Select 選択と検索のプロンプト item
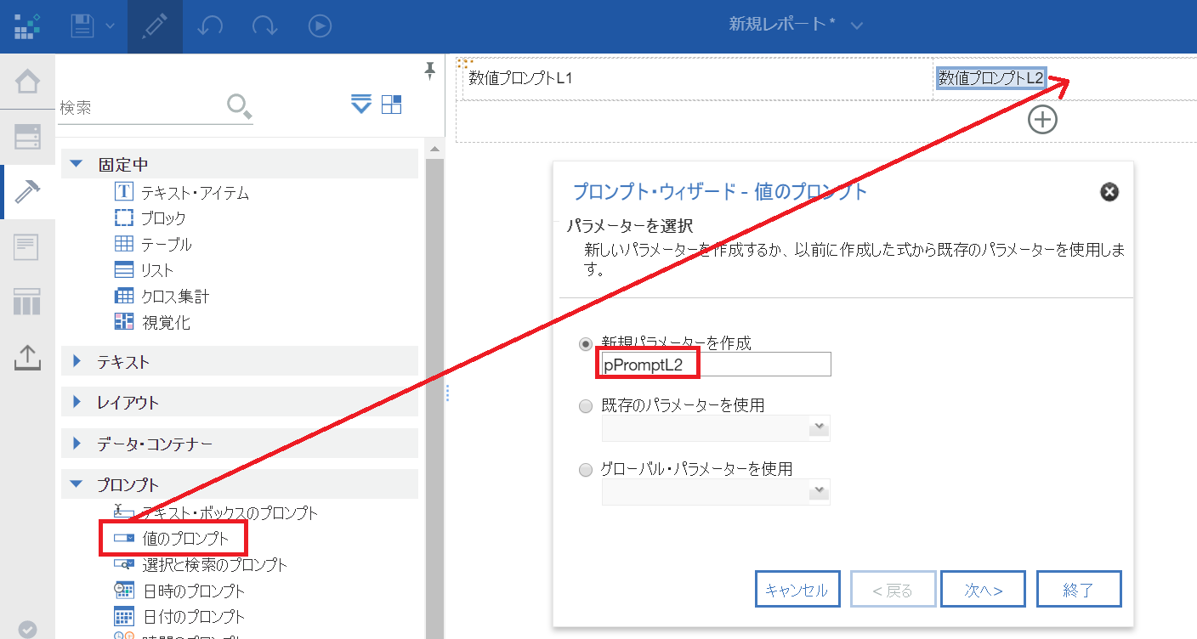Screen dimensions: 1197x639 (x=201, y=564)
